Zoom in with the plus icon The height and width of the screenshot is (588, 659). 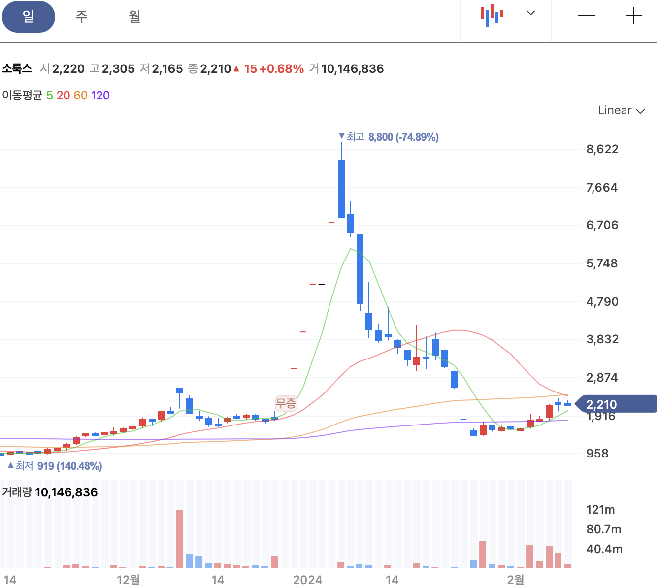633,16
